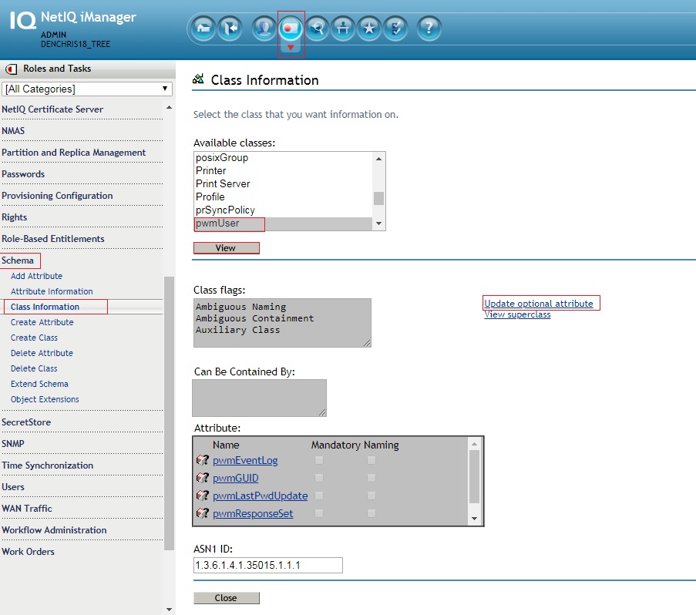
Task: Click the Roles and Tasks sidebar scrollbar thumb
Action: pyautogui.click(x=169, y=413)
